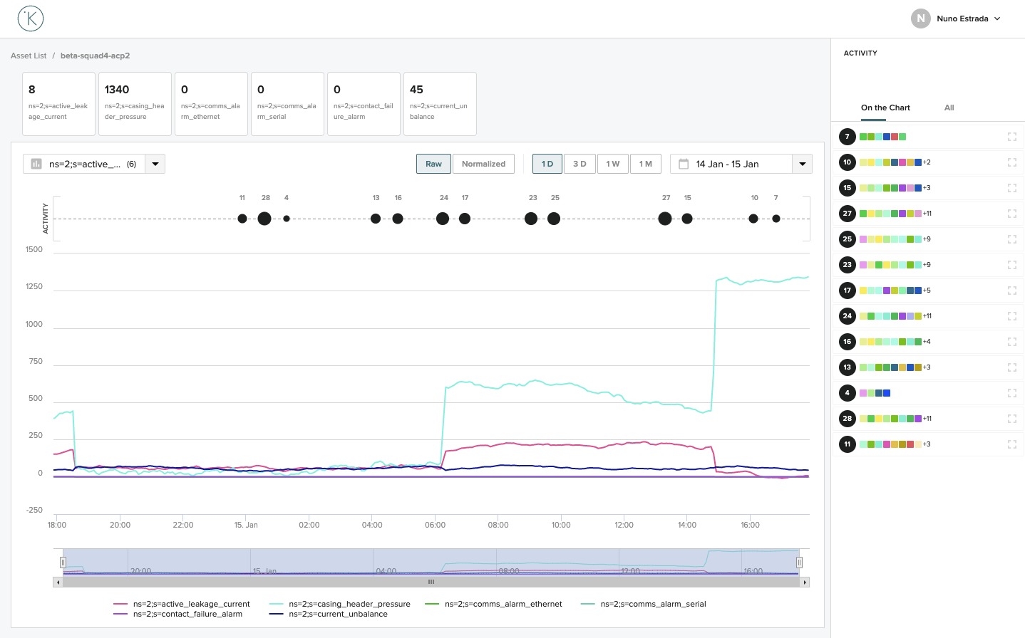Set the time range to 1 W

[x=612, y=164]
